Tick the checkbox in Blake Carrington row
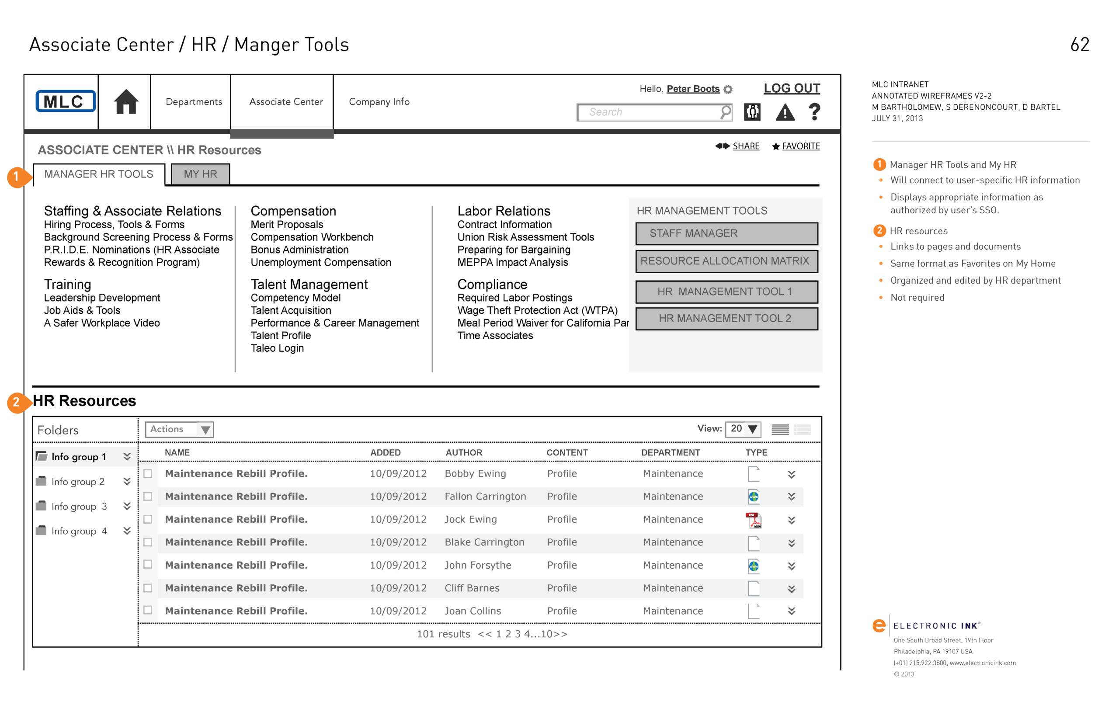 point(148,542)
